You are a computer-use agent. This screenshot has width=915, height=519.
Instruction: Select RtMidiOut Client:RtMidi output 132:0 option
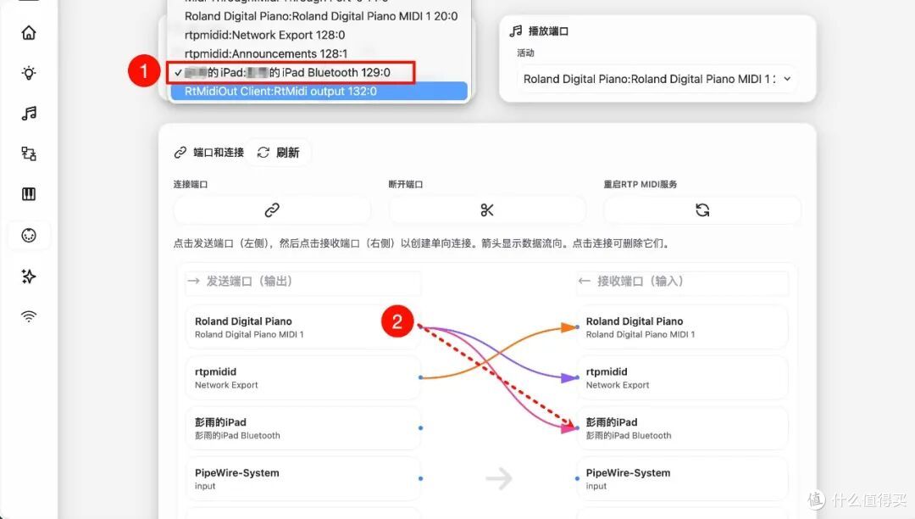click(319, 91)
